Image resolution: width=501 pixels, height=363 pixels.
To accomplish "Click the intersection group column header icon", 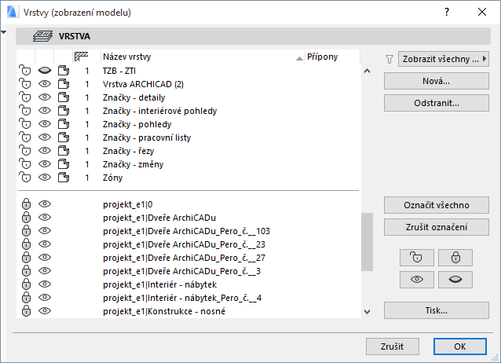I will (x=81, y=57).
